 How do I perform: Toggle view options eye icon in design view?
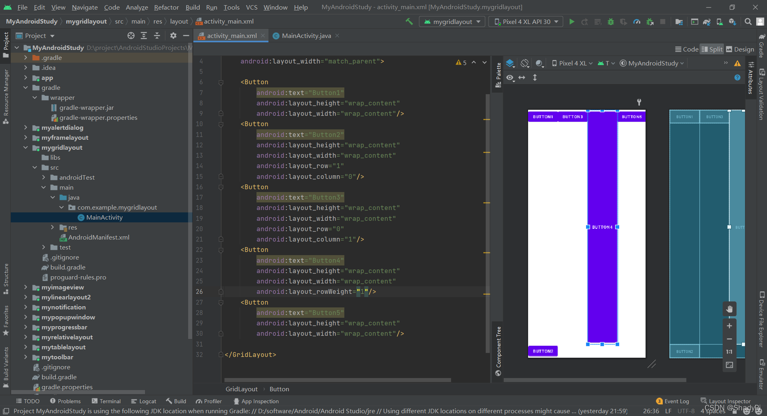[x=510, y=77]
